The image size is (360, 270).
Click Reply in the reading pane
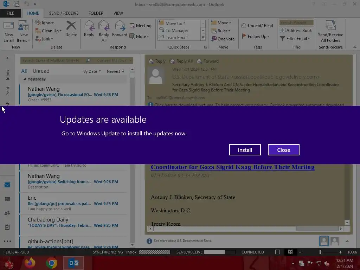(157, 61)
